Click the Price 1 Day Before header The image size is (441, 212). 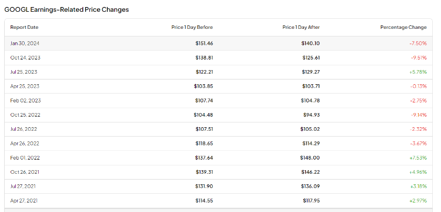click(192, 27)
